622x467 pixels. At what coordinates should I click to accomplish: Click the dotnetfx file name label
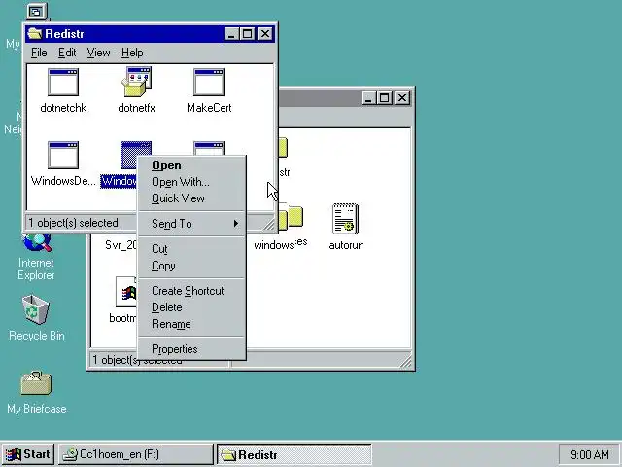click(136, 108)
